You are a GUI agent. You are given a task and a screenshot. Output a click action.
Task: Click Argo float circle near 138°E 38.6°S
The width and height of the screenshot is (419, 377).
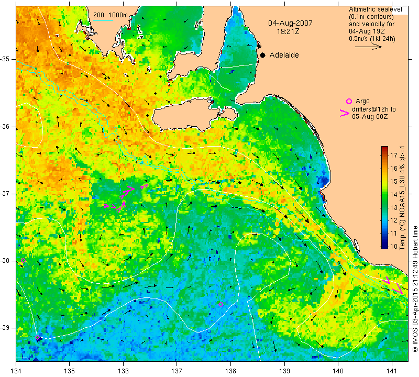pos(220,304)
